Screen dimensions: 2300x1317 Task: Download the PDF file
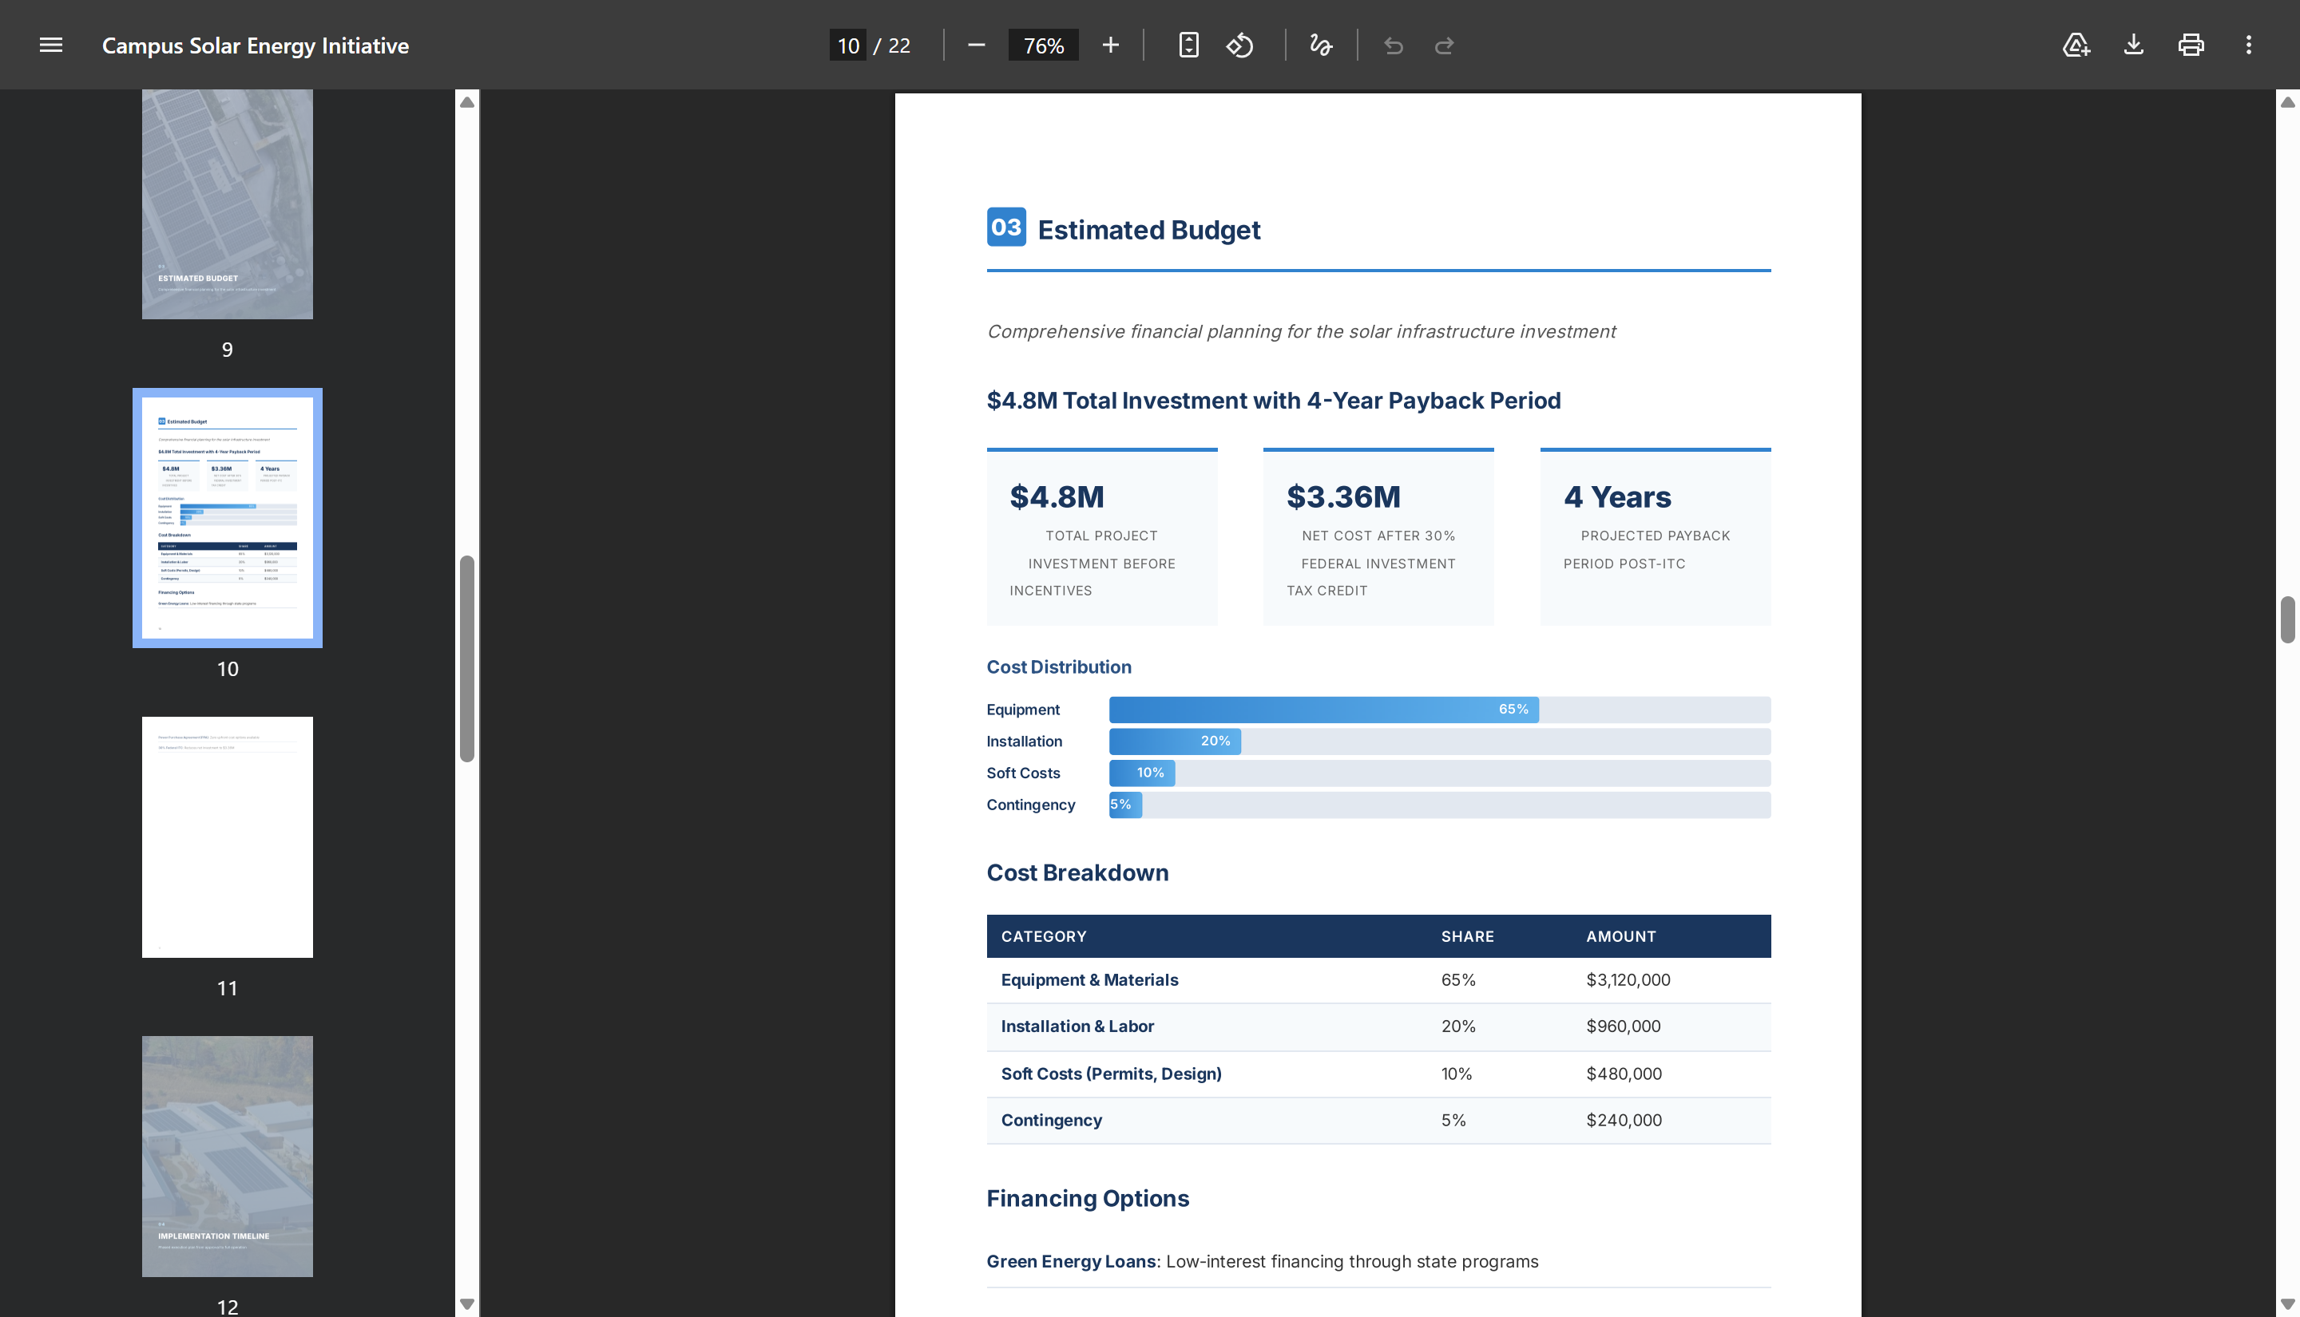[x=2132, y=45]
